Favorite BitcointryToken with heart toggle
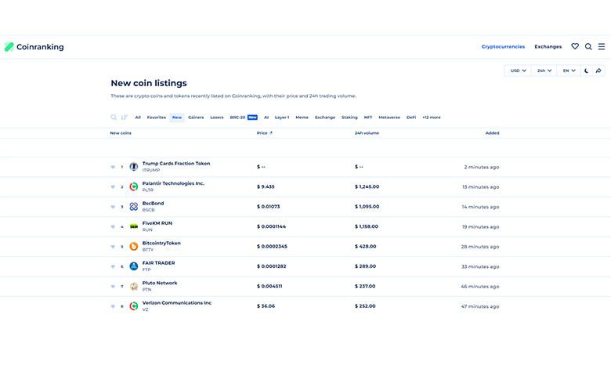611x376 pixels. point(113,247)
